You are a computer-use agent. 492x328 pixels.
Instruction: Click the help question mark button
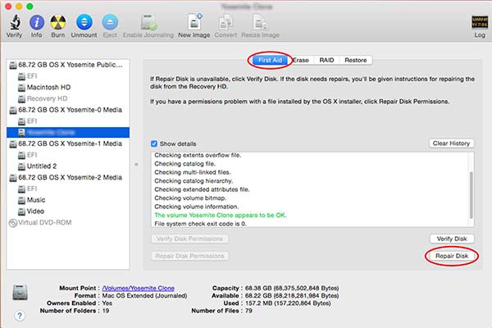[17, 315]
